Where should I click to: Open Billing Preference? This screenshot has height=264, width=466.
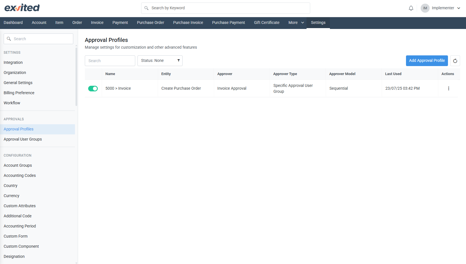tap(37, 93)
